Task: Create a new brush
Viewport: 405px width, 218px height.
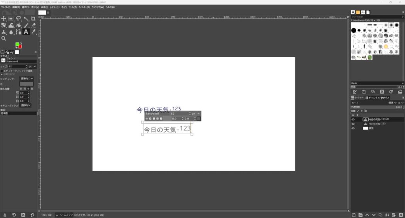Action: (x=364, y=92)
